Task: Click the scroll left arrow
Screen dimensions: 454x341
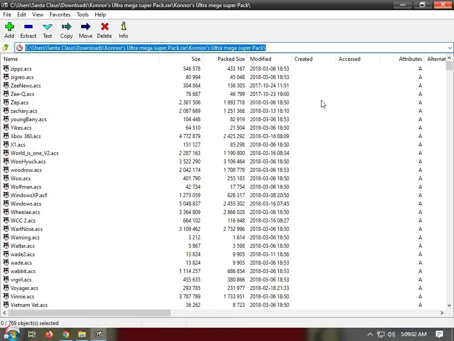Action: [x=4, y=313]
